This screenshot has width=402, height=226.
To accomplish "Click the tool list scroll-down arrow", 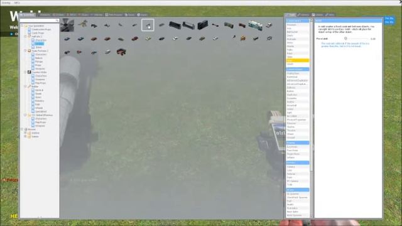I will pos(312,217).
